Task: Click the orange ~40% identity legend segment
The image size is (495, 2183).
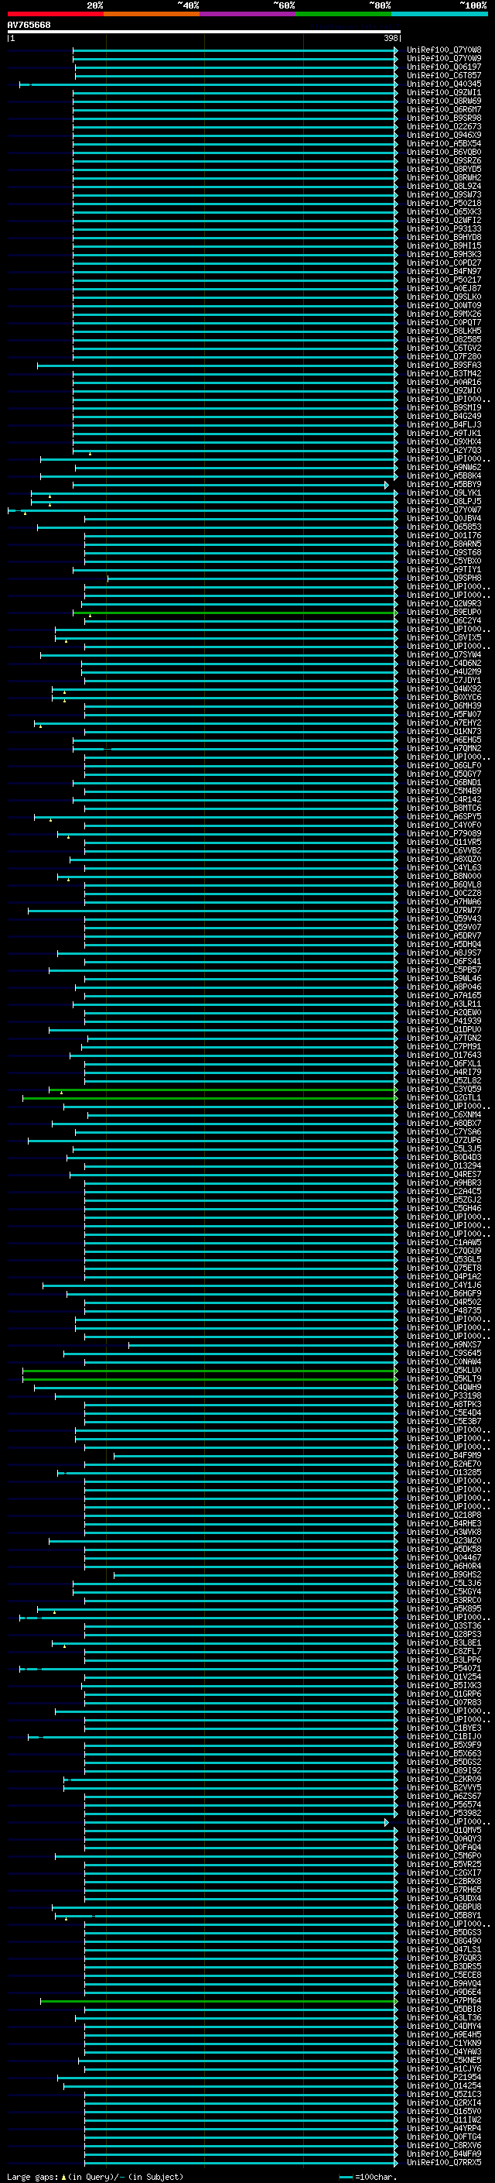Action: pos(152,14)
